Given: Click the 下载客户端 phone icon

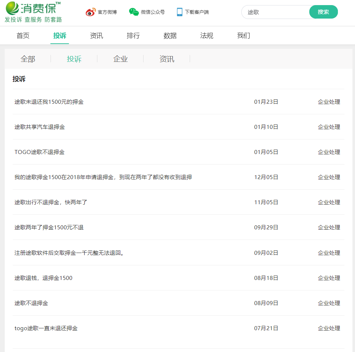Looking at the screenshot, I should tap(179, 12).
